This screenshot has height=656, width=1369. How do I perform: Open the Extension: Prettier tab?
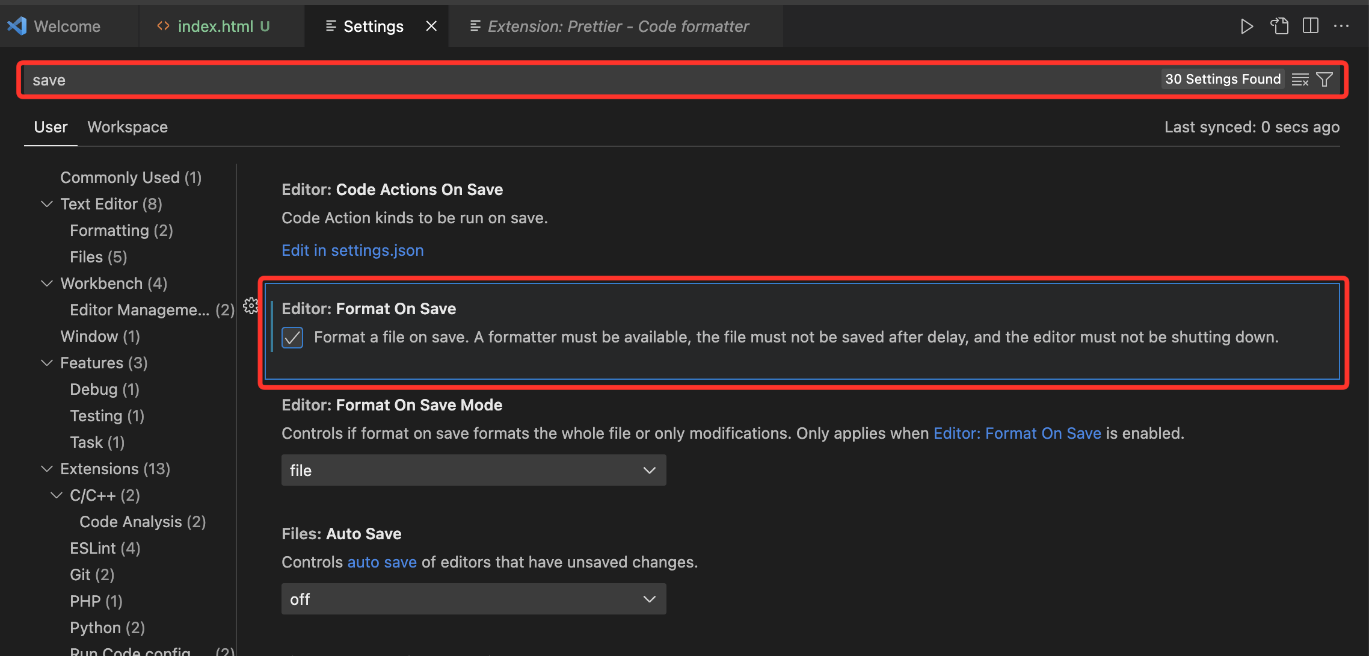(x=618, y=26)
